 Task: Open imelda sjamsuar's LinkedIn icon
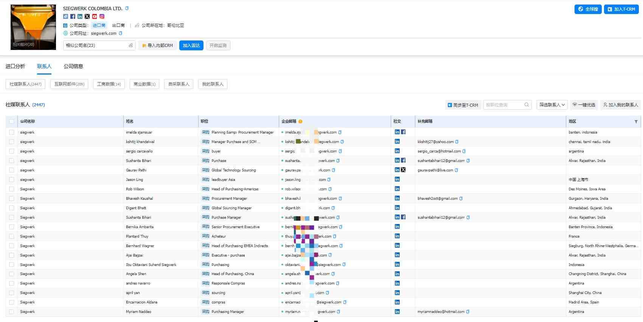pos(397,132)
